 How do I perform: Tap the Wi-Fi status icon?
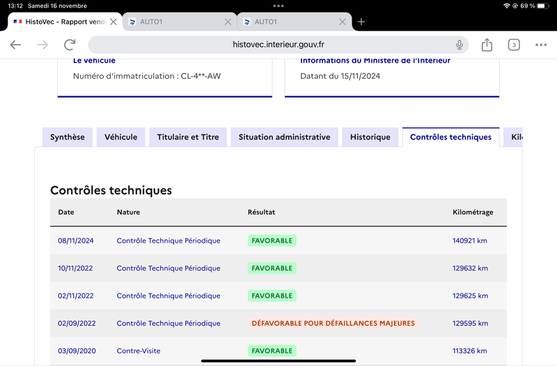coord(507,6)
